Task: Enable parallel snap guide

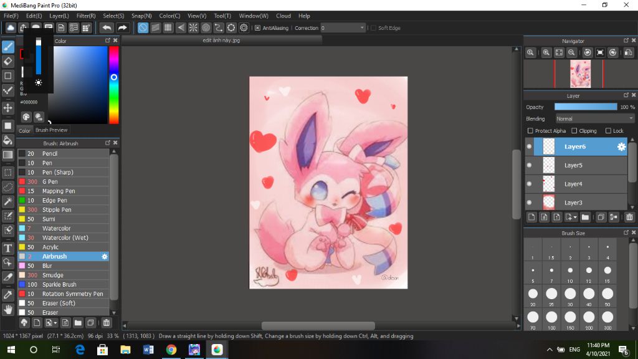Action: pos(155,27)
